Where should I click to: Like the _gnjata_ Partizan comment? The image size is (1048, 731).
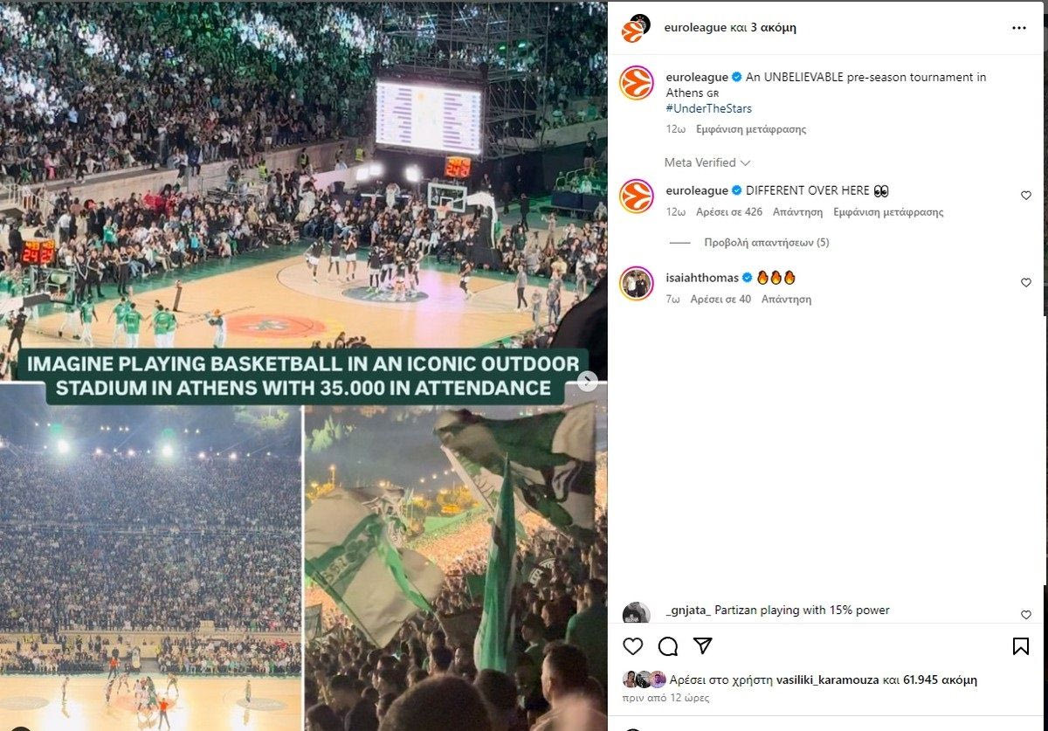pyautogui.click(x=1026, y=615)
